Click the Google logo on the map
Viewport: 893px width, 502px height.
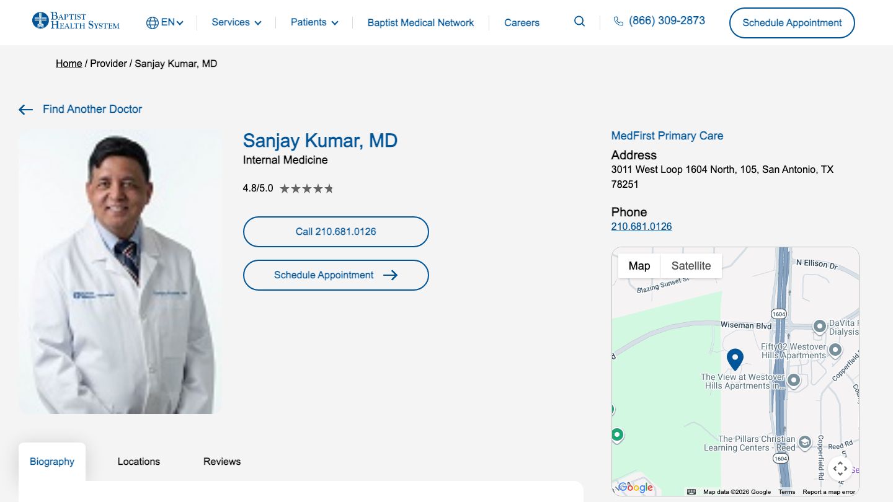635,487
